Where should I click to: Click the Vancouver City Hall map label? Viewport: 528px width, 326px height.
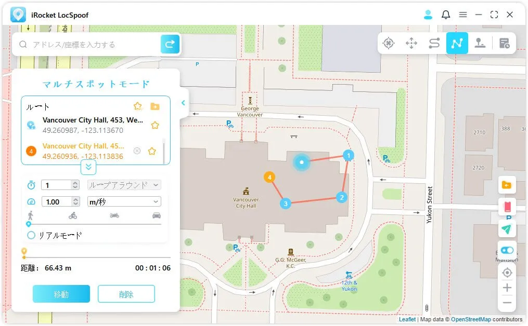coord(246,202)
